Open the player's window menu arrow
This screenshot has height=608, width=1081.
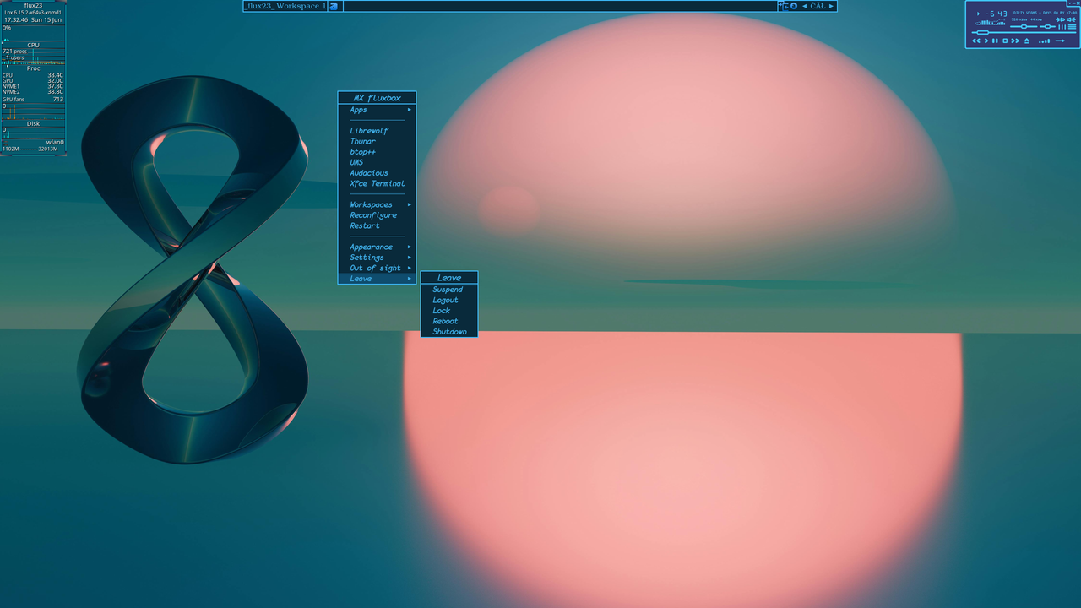point(1070,3)
